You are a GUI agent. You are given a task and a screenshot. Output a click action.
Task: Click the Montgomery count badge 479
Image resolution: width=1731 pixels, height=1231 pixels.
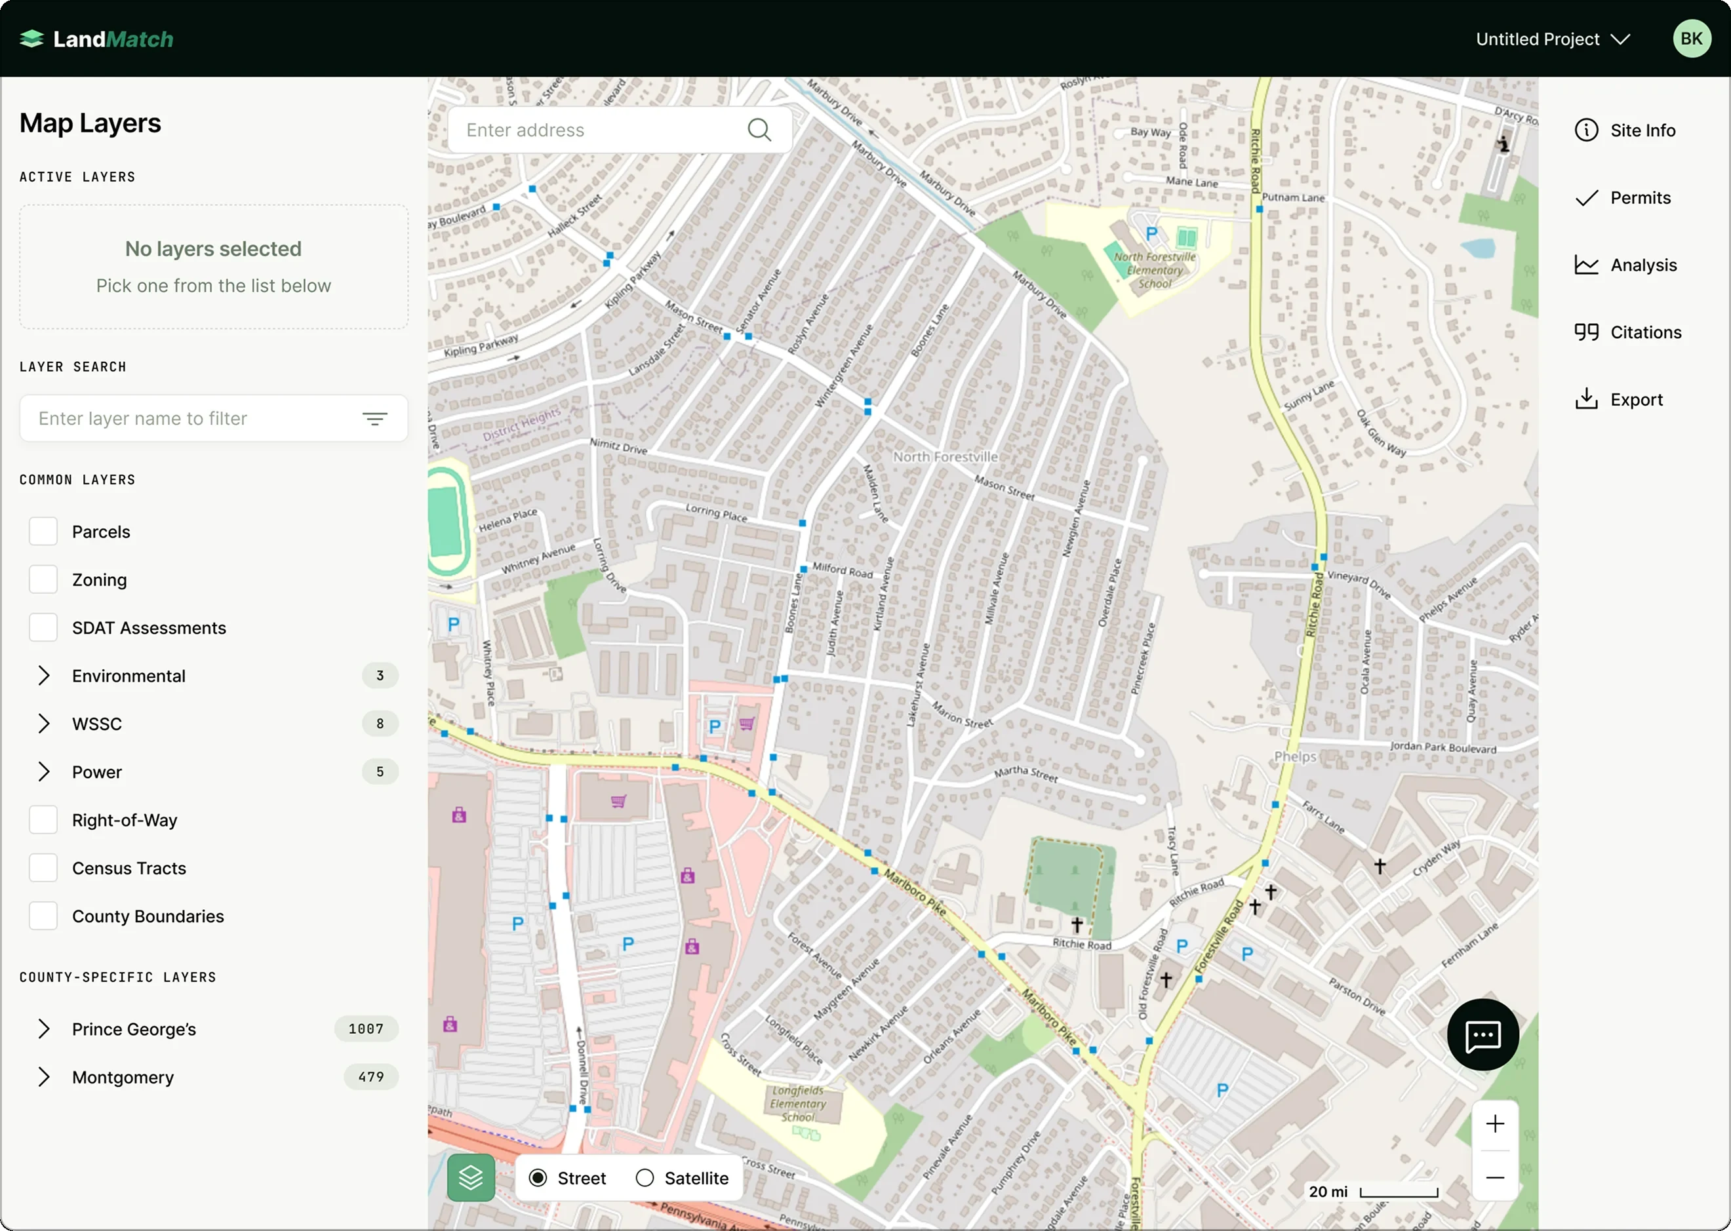pyautogui.click(x=370, y=1077)
